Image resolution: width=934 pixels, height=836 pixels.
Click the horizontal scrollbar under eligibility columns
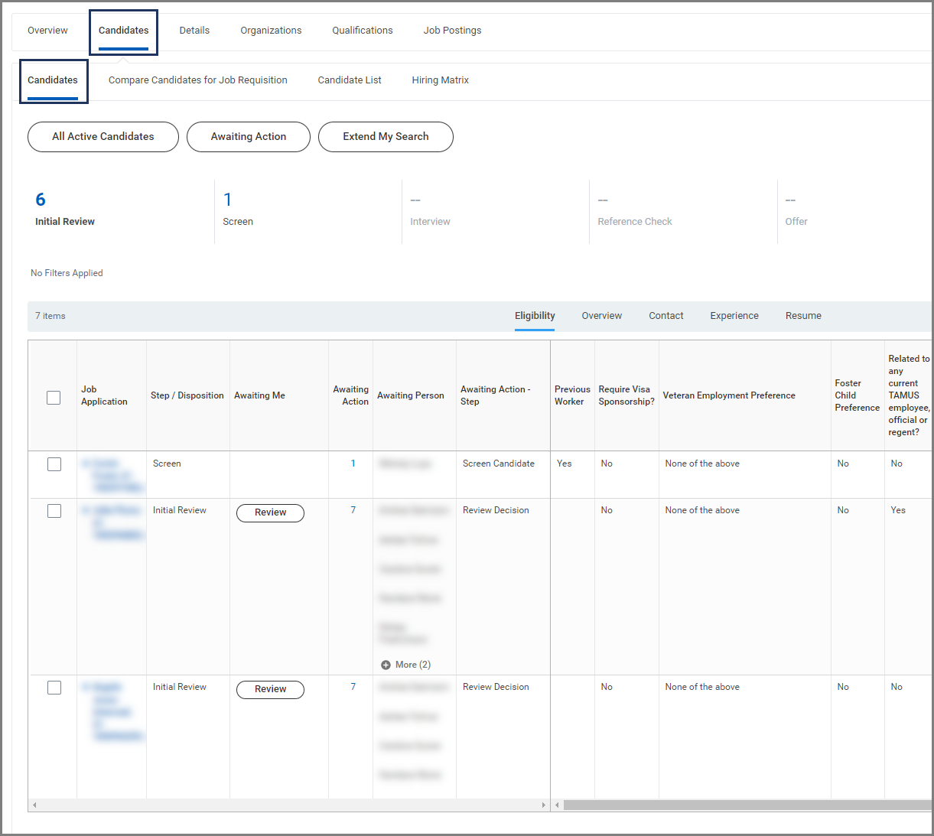coord(746,805)
